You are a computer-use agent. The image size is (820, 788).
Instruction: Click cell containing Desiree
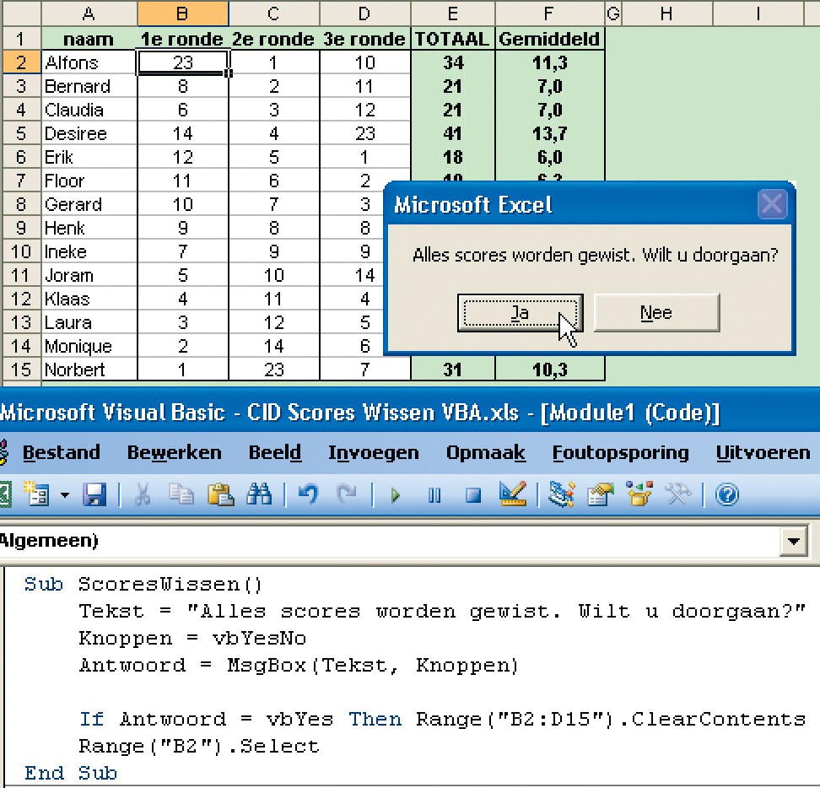pos(89,133)
